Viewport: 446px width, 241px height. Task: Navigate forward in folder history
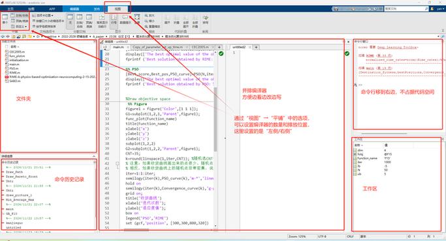click(x=8, y=36)
